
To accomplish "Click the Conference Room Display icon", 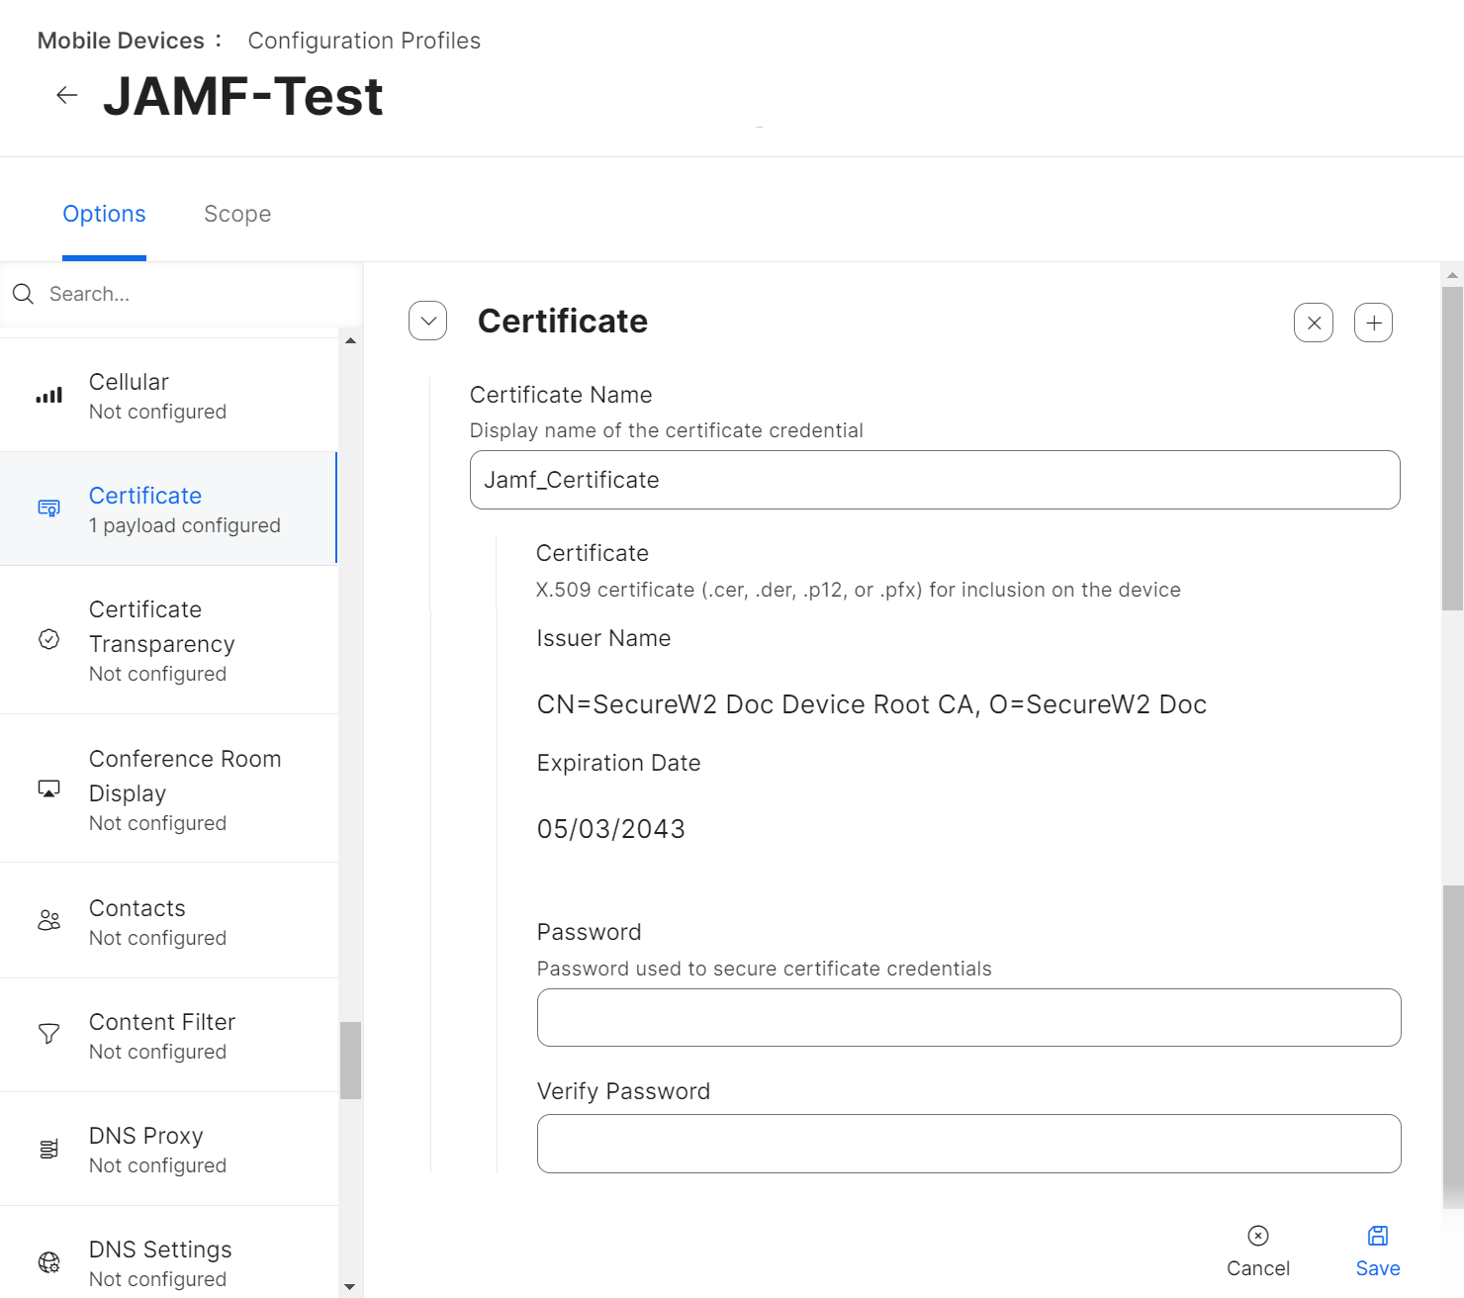I will point(48,788).
